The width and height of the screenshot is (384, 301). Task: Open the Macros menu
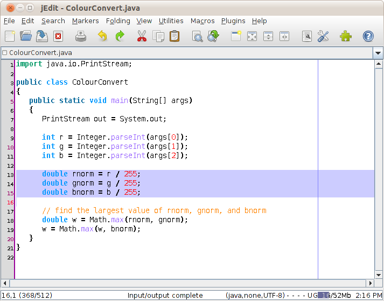[x=203, y=21]
